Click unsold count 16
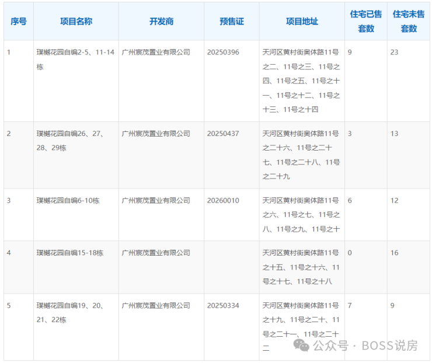 click(x=394, y=253)
